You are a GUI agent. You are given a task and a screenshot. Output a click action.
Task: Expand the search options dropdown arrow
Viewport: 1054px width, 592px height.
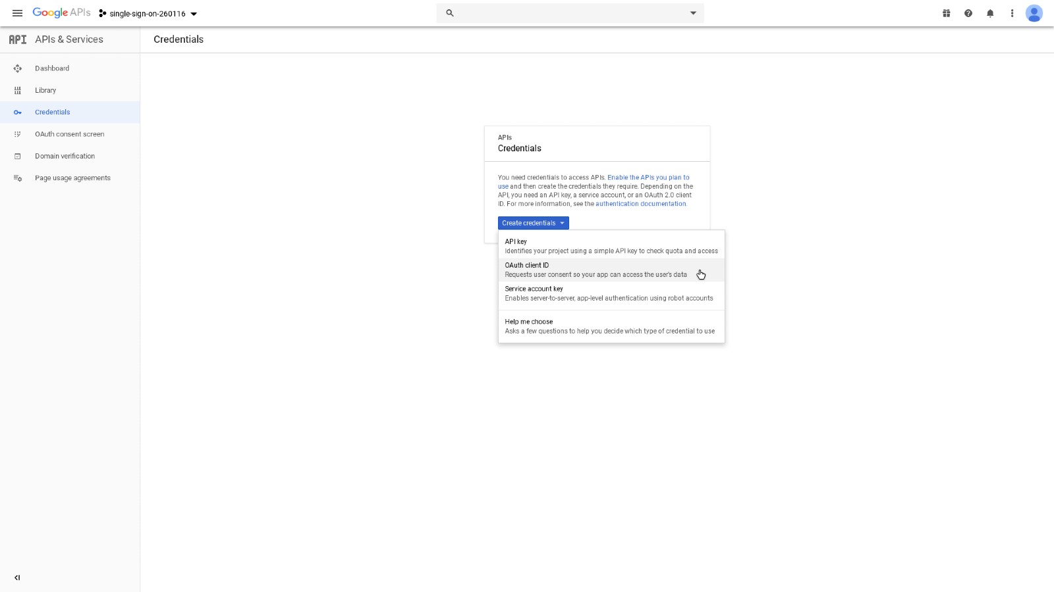[692, 12]
